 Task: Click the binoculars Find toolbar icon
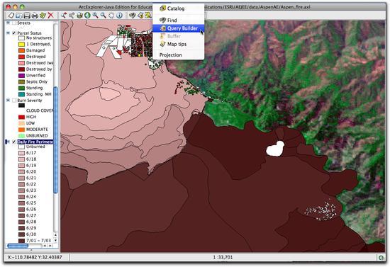tap(133, 16)
